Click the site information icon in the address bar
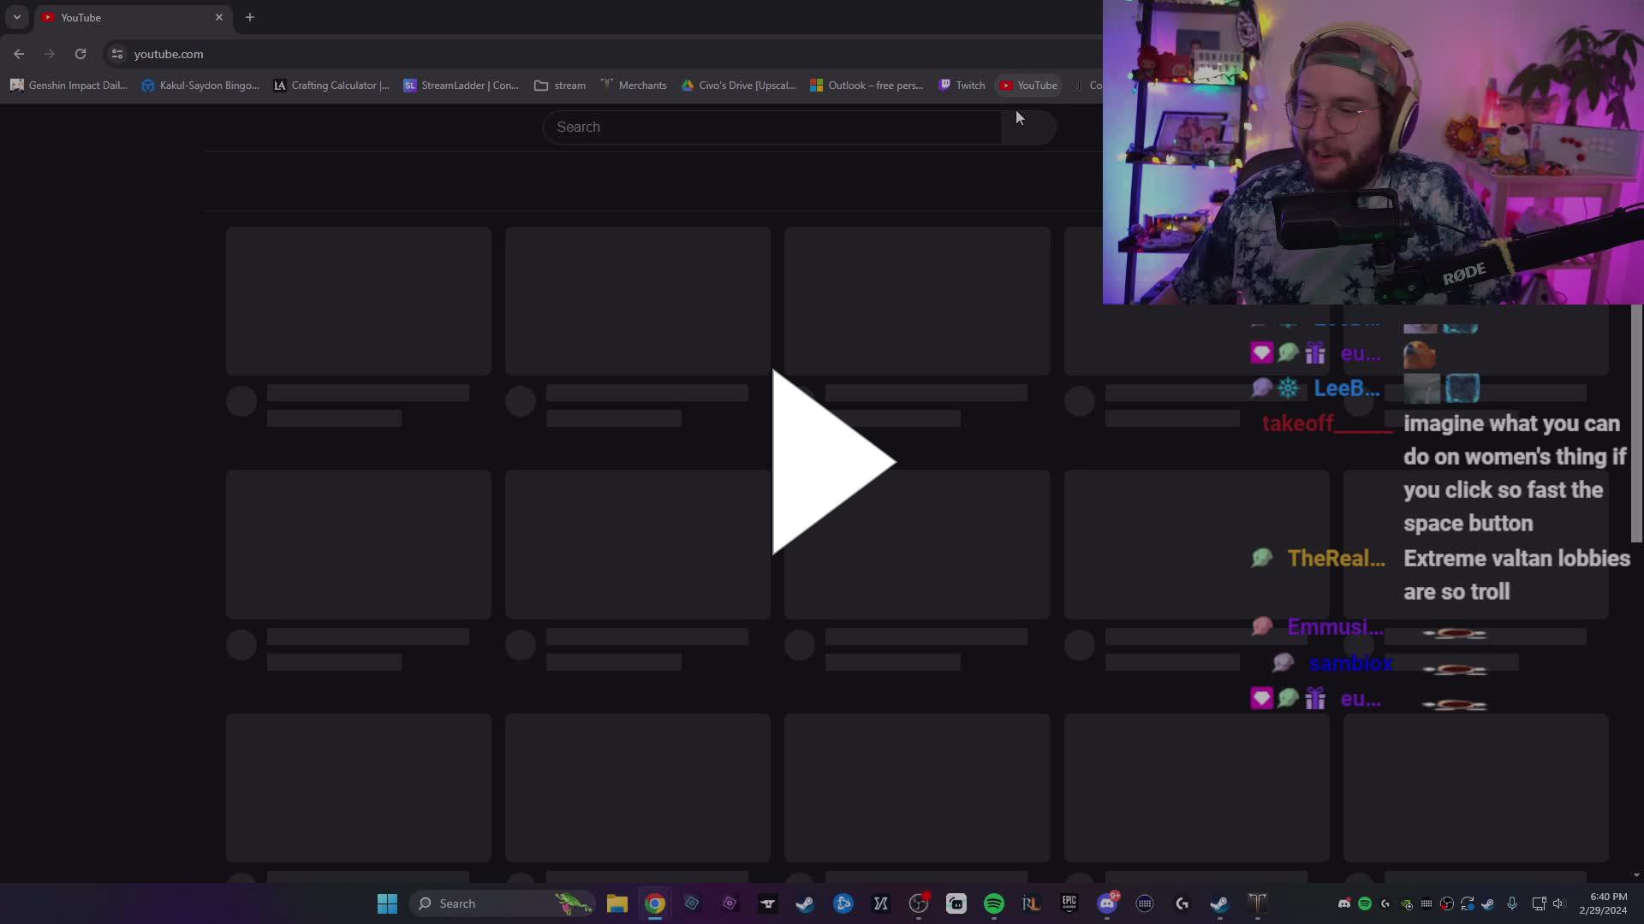The image size is (1644, 924). point(116,54)
